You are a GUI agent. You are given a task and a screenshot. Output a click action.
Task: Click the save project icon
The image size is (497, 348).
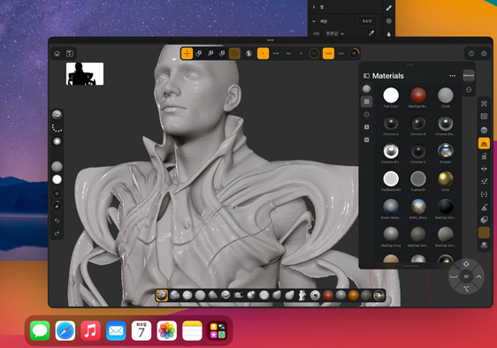point(70,54)
